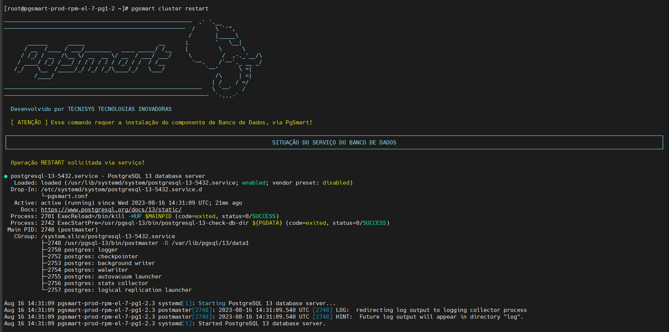Click the '2756 postgres: stats collector' entry
Viewport: 669px width, 332px height.
(98, 283)
